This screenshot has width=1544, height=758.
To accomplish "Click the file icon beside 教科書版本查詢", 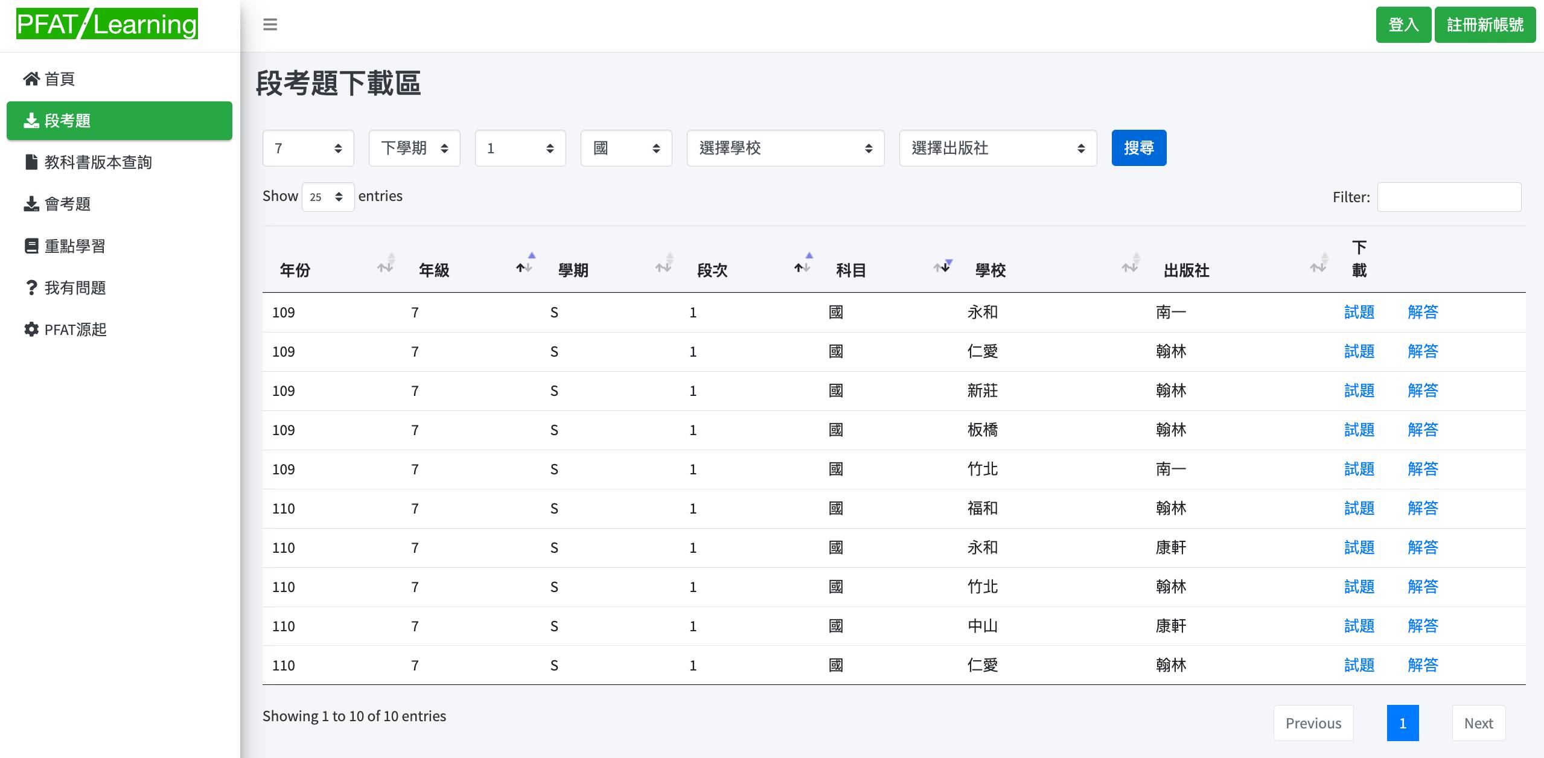I will (31, 162).
